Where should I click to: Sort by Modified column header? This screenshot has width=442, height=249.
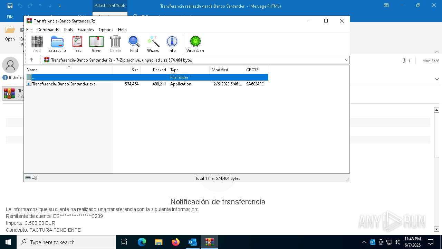point(227,70)
